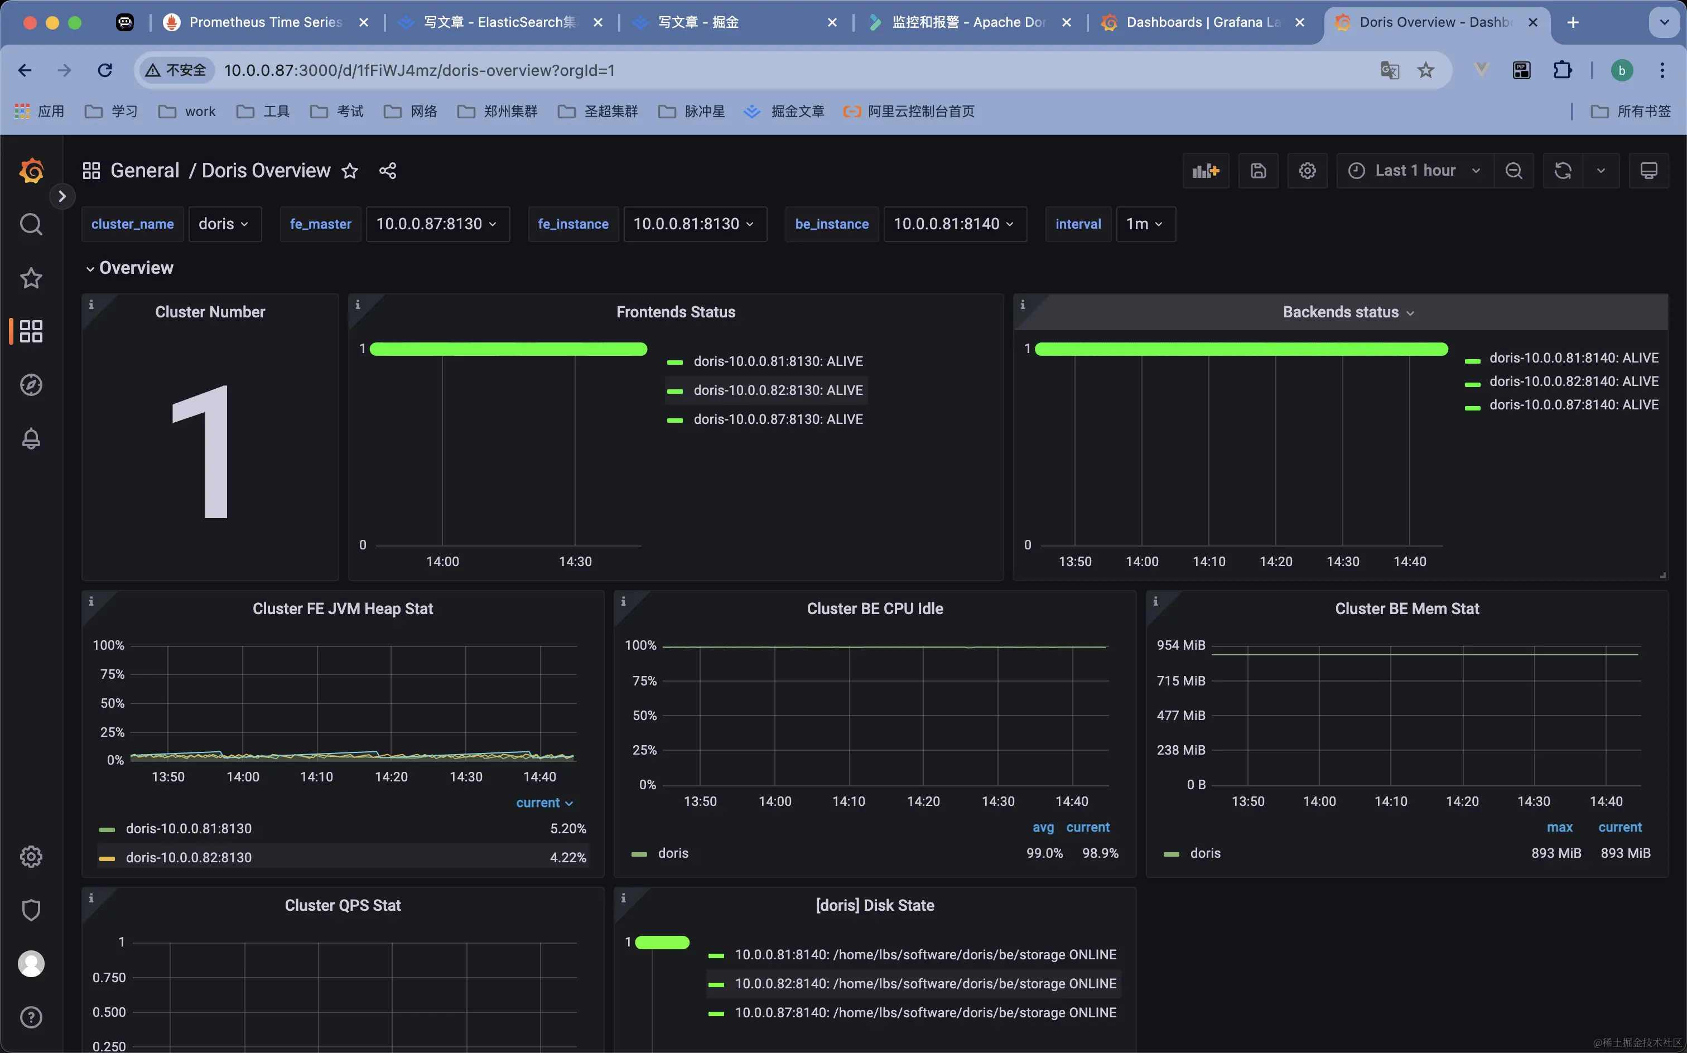
Task: Open time picker Last 1 hour
Action: tap(1415, 171)
